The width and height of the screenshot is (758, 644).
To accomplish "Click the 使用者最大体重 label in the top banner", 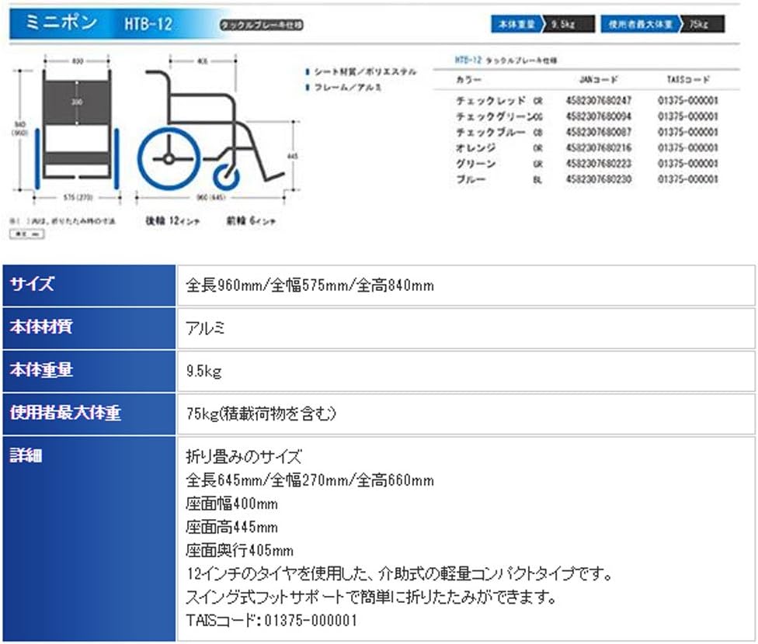I will 640,24.
